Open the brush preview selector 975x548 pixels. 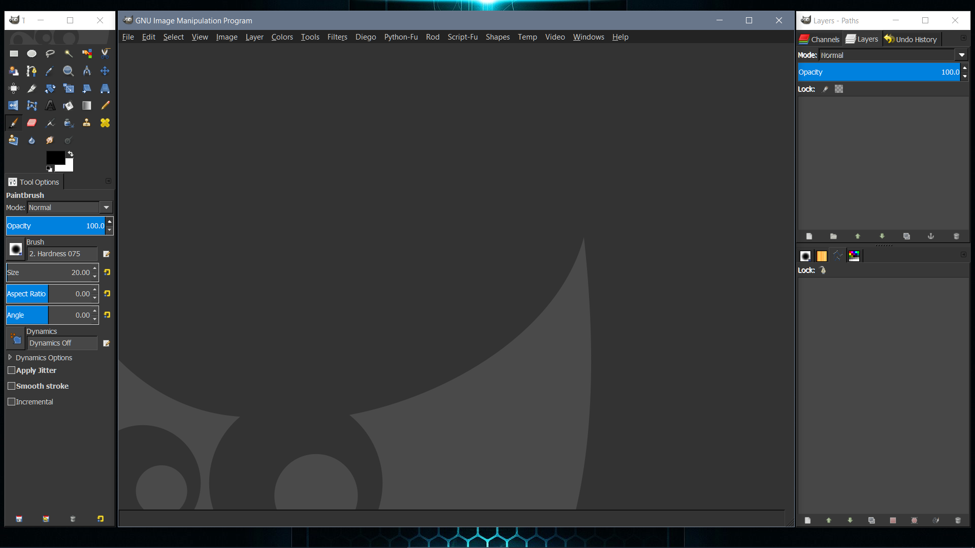click(16, 249)
